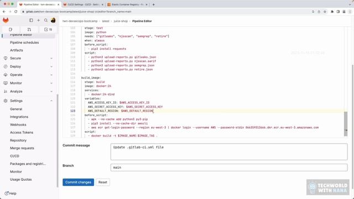This screenshot has width=354, height=199.
Task: Focus the Branch input field
Action: click(229, 167)
